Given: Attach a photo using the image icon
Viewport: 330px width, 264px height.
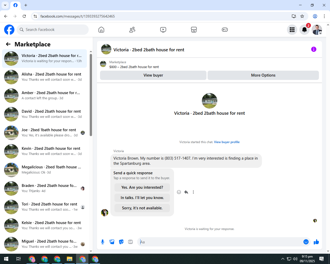Looking at the screenshot, I should pos(112,242).
